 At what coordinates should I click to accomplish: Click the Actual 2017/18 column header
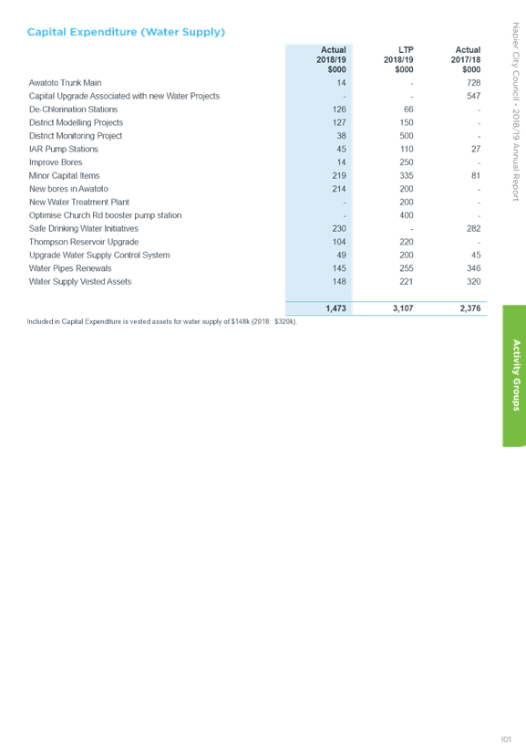tap(466, 60)
